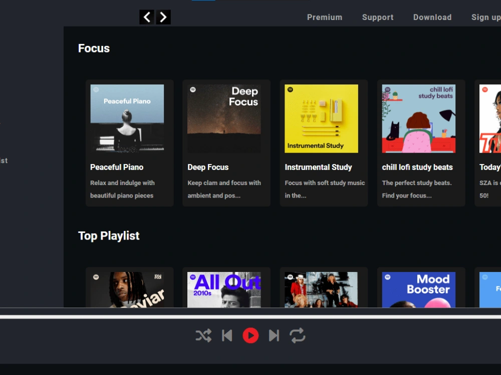Open the Download link
This screenshot has height=375, width=501.
(x=432, y=17)
